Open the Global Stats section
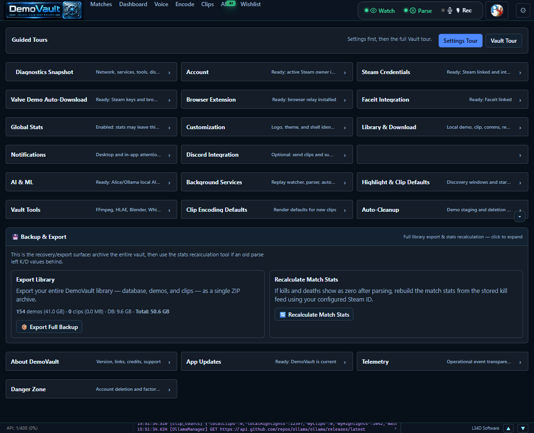The height and width of the screenshot is (433, 534). click(91, 127)
